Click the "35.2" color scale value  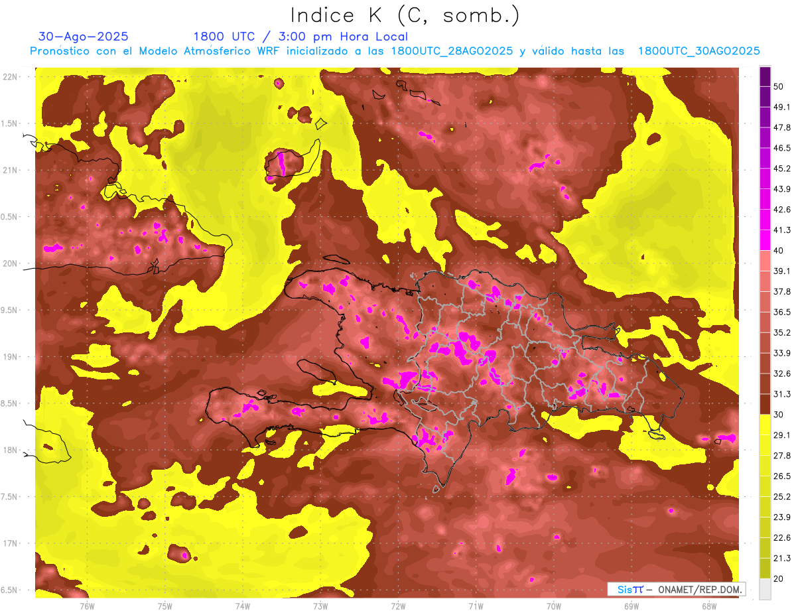[x=781, y=332]
